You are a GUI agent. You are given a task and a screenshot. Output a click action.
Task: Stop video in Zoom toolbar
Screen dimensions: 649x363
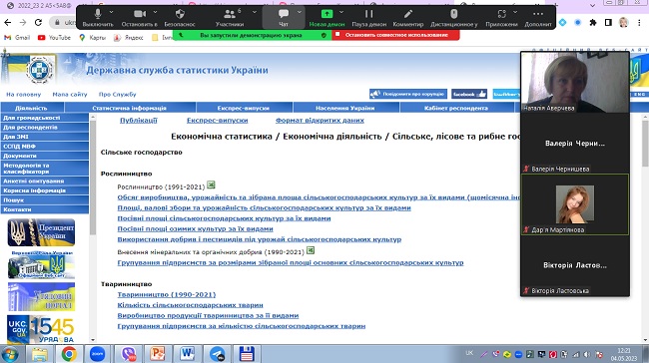(x=140, y=18)
